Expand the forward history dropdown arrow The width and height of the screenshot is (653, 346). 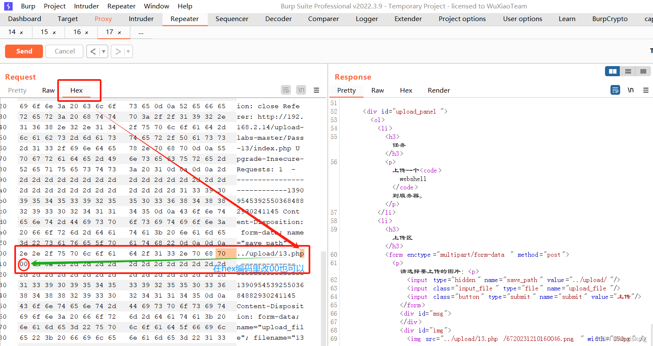tap(128, 51)
